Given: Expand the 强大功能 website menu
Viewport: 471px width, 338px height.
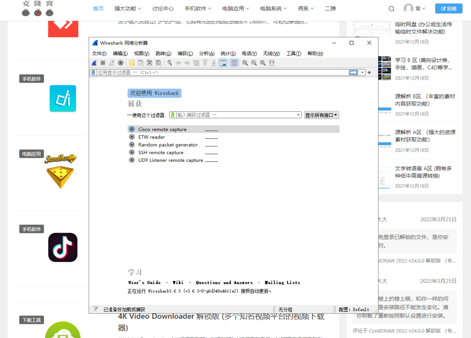Looking at the screenshot, I should pyautogui.click(x=128, y=8).
